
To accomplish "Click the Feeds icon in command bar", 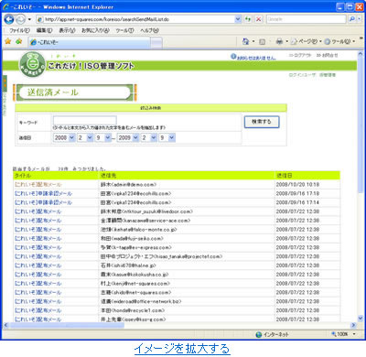I will tap(262, 41).
